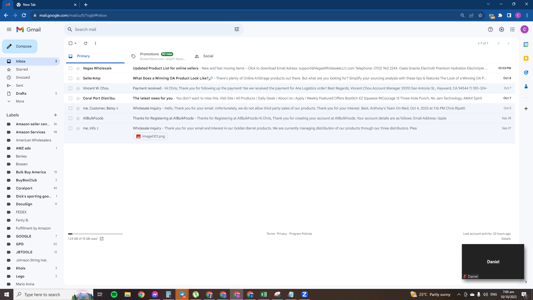533x300 pixels.
Task: Open Zoom from the taskbar
Action: pos(305,294)
